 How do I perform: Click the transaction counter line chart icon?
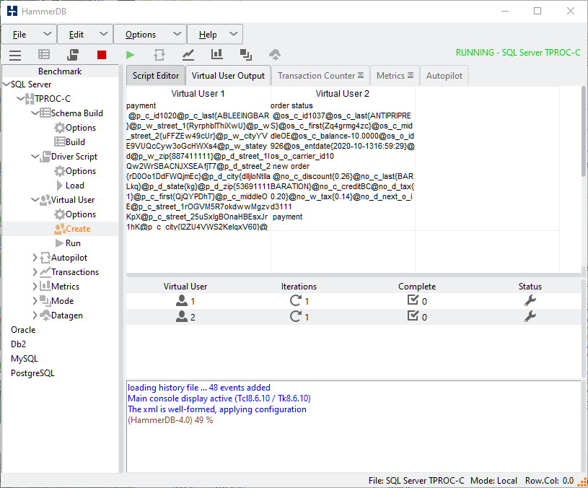[188, 55]
